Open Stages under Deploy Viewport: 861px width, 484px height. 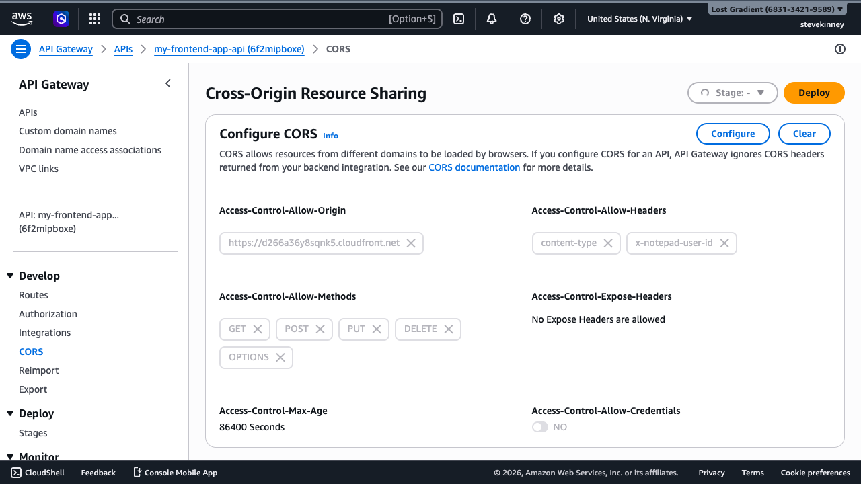coord(33,433)
